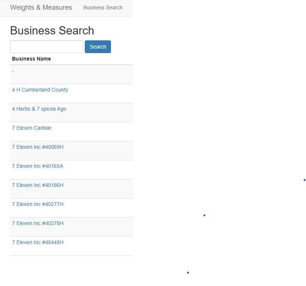Open the dash "-" business entry
The height and width of the screenshot is (286, 306).
click(13, 71)
